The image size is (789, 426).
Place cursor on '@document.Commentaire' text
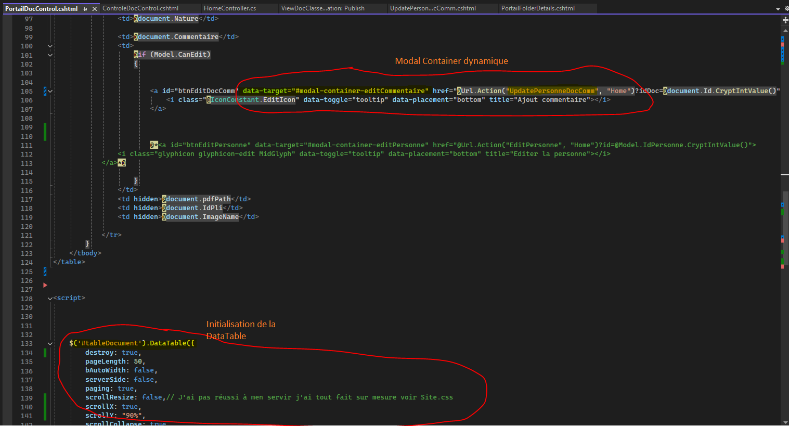(176, 37)
